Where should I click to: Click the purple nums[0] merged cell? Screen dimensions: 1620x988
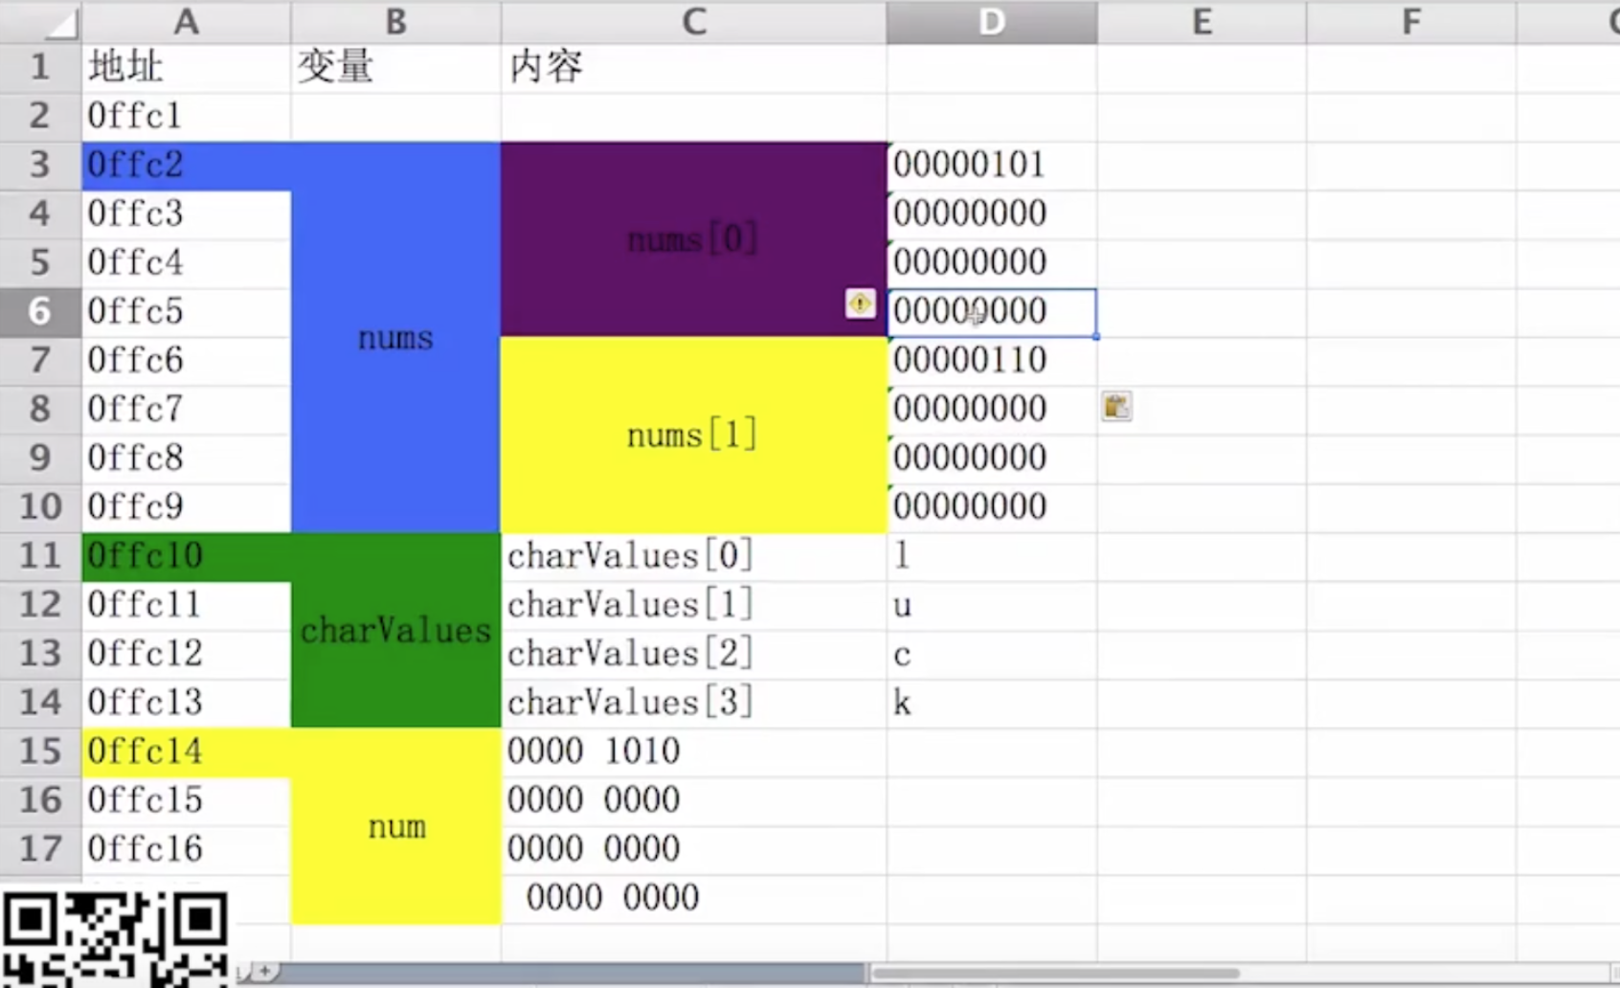click(694, 239)
